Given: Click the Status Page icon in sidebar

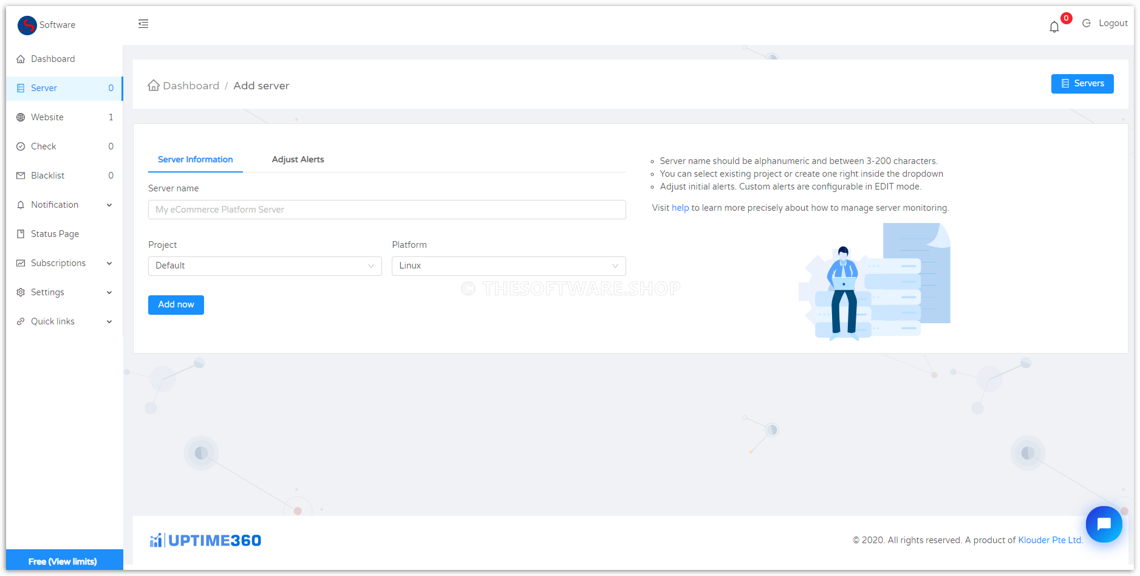Looking at the screenshot, I should click(x=21, y=233).
